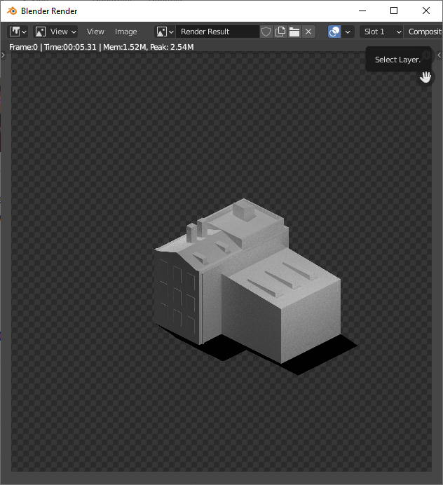Maximize the Blender Render window
443x485 pixels.
click(394, 11)
